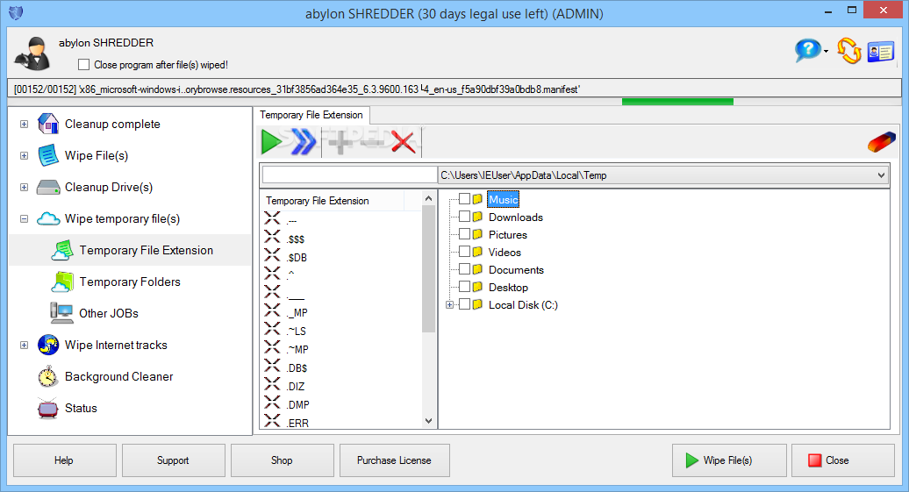The width and height of the screenshot is (909, 492).
Task: Open the help icon dropdown arrow
Action: (x=826, y=52)
